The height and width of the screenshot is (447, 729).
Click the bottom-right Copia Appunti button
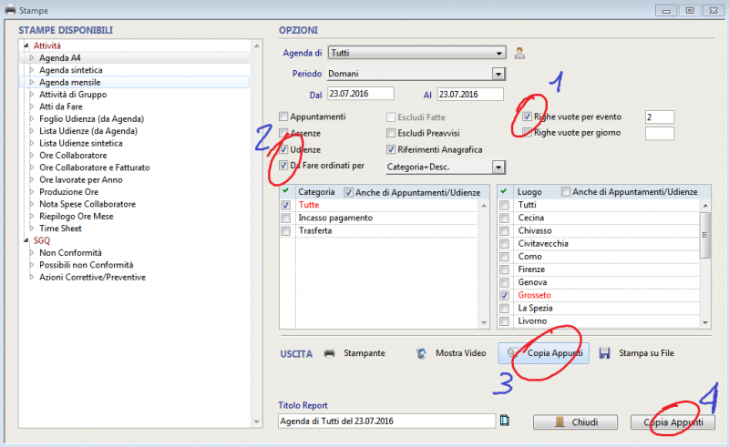coord(673,422)
